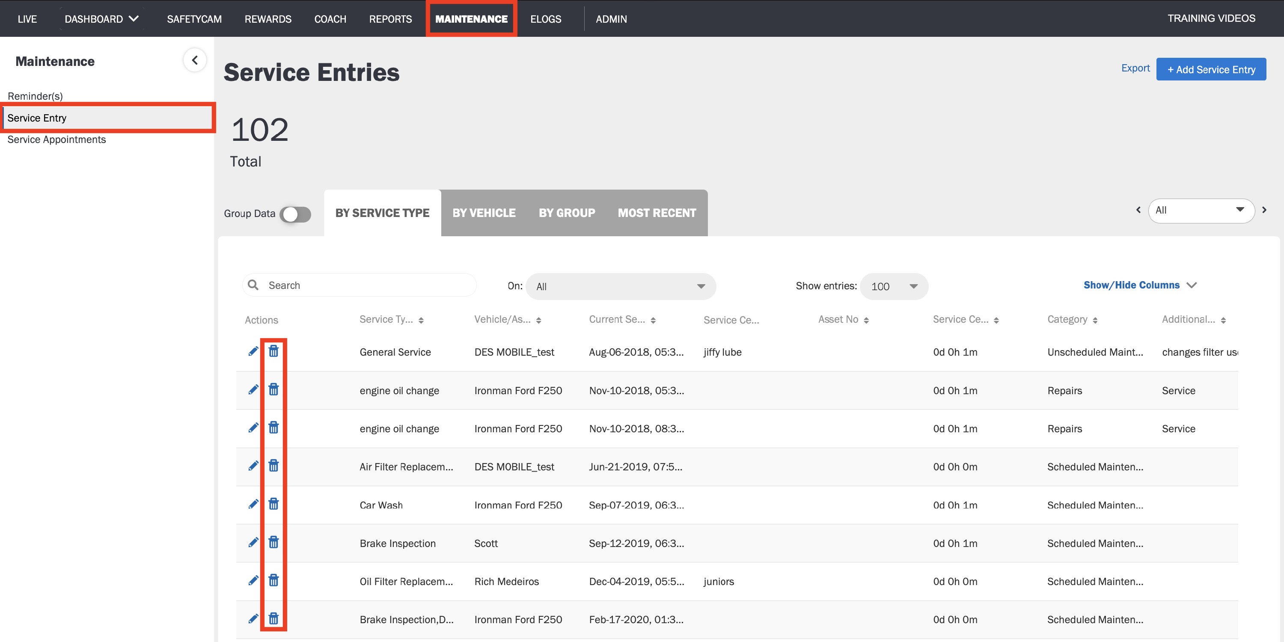This screenshot has width=1284, height=642.
Task: Expand Show/Hide Columns menu
Action: [1140, 285]
